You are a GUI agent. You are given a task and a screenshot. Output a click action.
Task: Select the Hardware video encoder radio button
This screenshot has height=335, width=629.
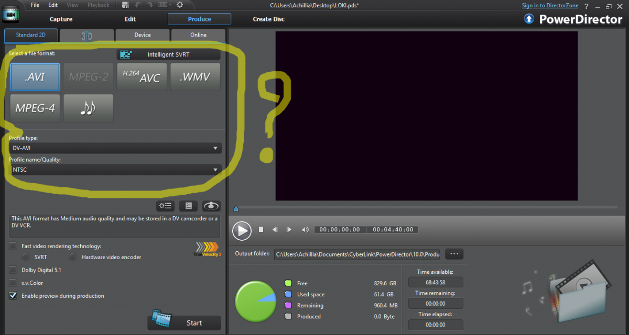72,257
